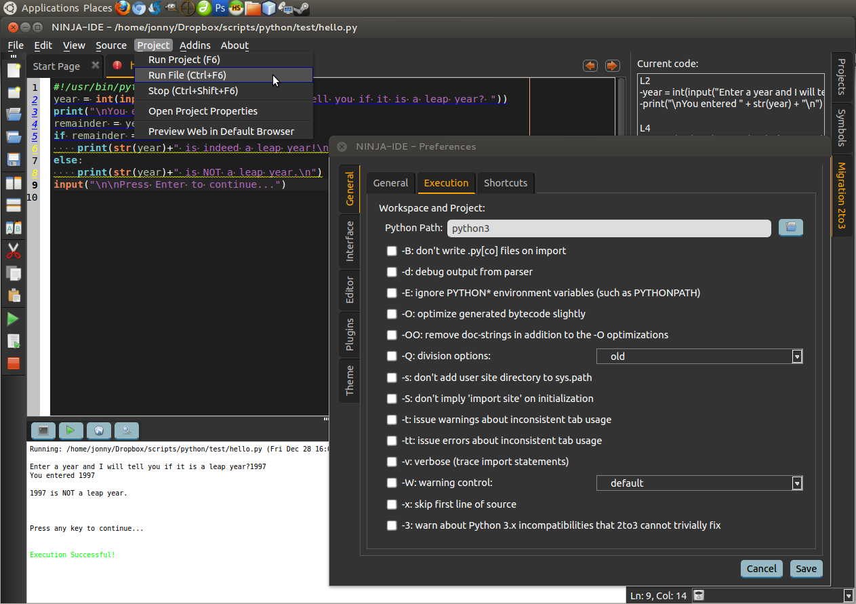Click the New File icon in left toolbar

point(14,70)
